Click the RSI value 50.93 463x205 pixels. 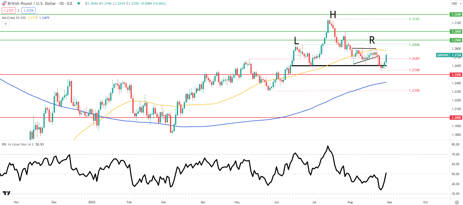pos(40,144)
